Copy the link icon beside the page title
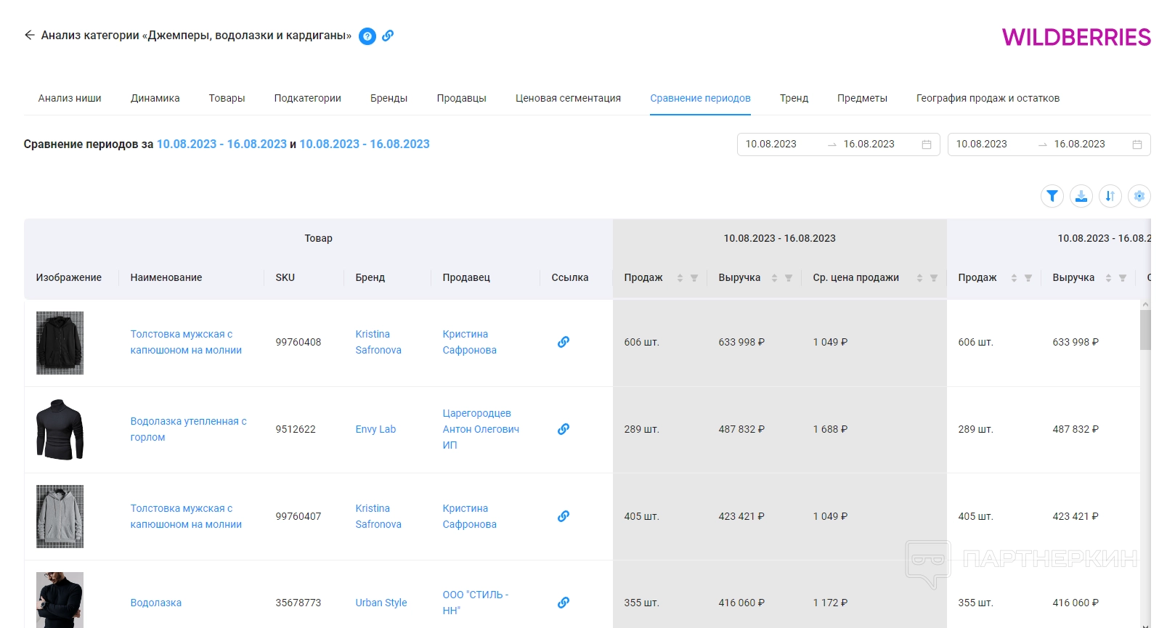Viewport: 1175px width, 628px height. pos(388,36)
